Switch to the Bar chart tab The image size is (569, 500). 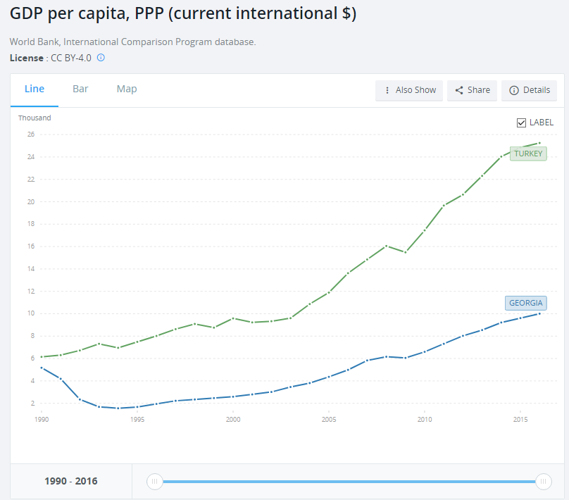click(x=80, y=89)
